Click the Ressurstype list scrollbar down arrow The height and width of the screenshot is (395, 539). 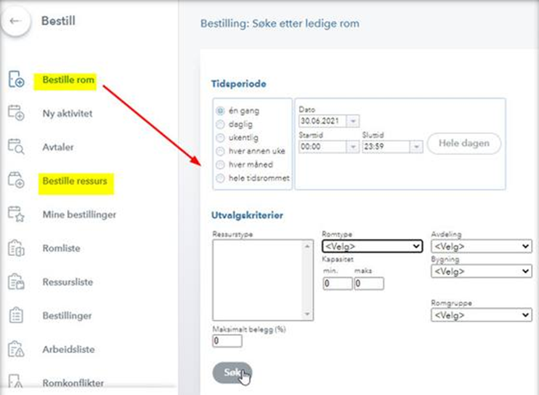tap(309, 314)
